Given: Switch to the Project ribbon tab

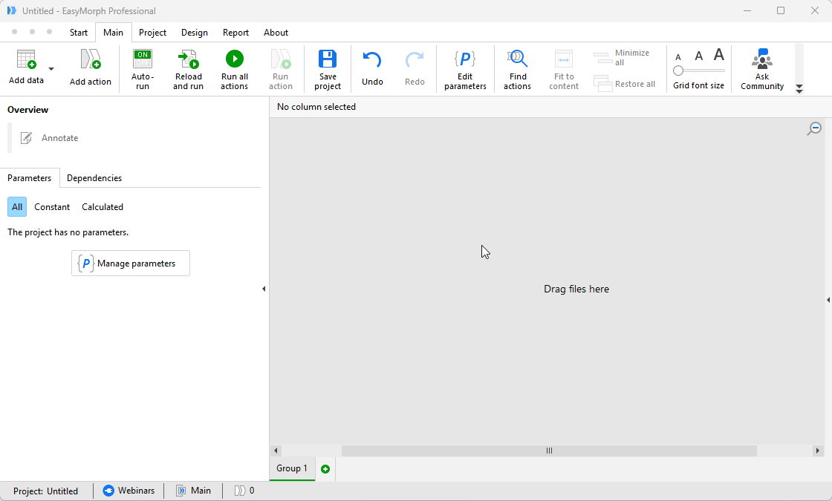Looking at the screenshot, I should 152,33.
